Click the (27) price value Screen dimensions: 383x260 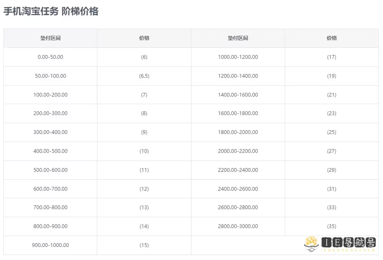pos(331,151)
